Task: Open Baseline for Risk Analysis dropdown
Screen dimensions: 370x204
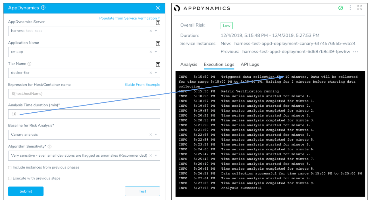Action: pyautogui.click(x=156, y=135)
